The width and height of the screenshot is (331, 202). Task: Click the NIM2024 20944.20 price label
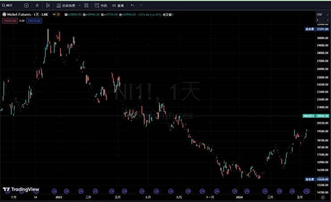(x=316, y=116)
